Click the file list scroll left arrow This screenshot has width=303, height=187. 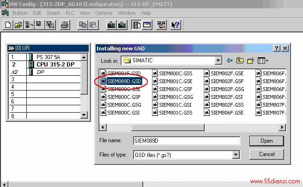pyautogui.click(x=103, y=127)
